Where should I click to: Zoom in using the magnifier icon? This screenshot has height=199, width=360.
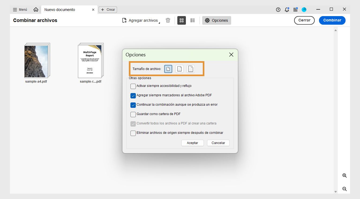(x=344, y=175)
